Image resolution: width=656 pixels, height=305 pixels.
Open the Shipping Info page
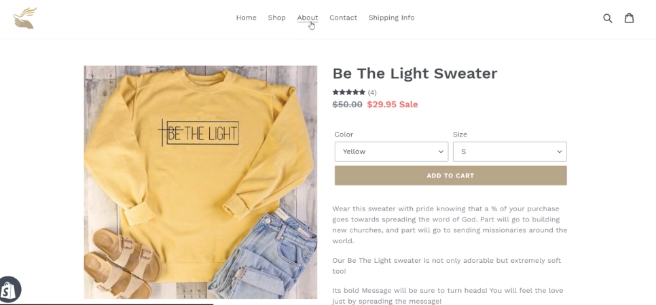[391, 18]
